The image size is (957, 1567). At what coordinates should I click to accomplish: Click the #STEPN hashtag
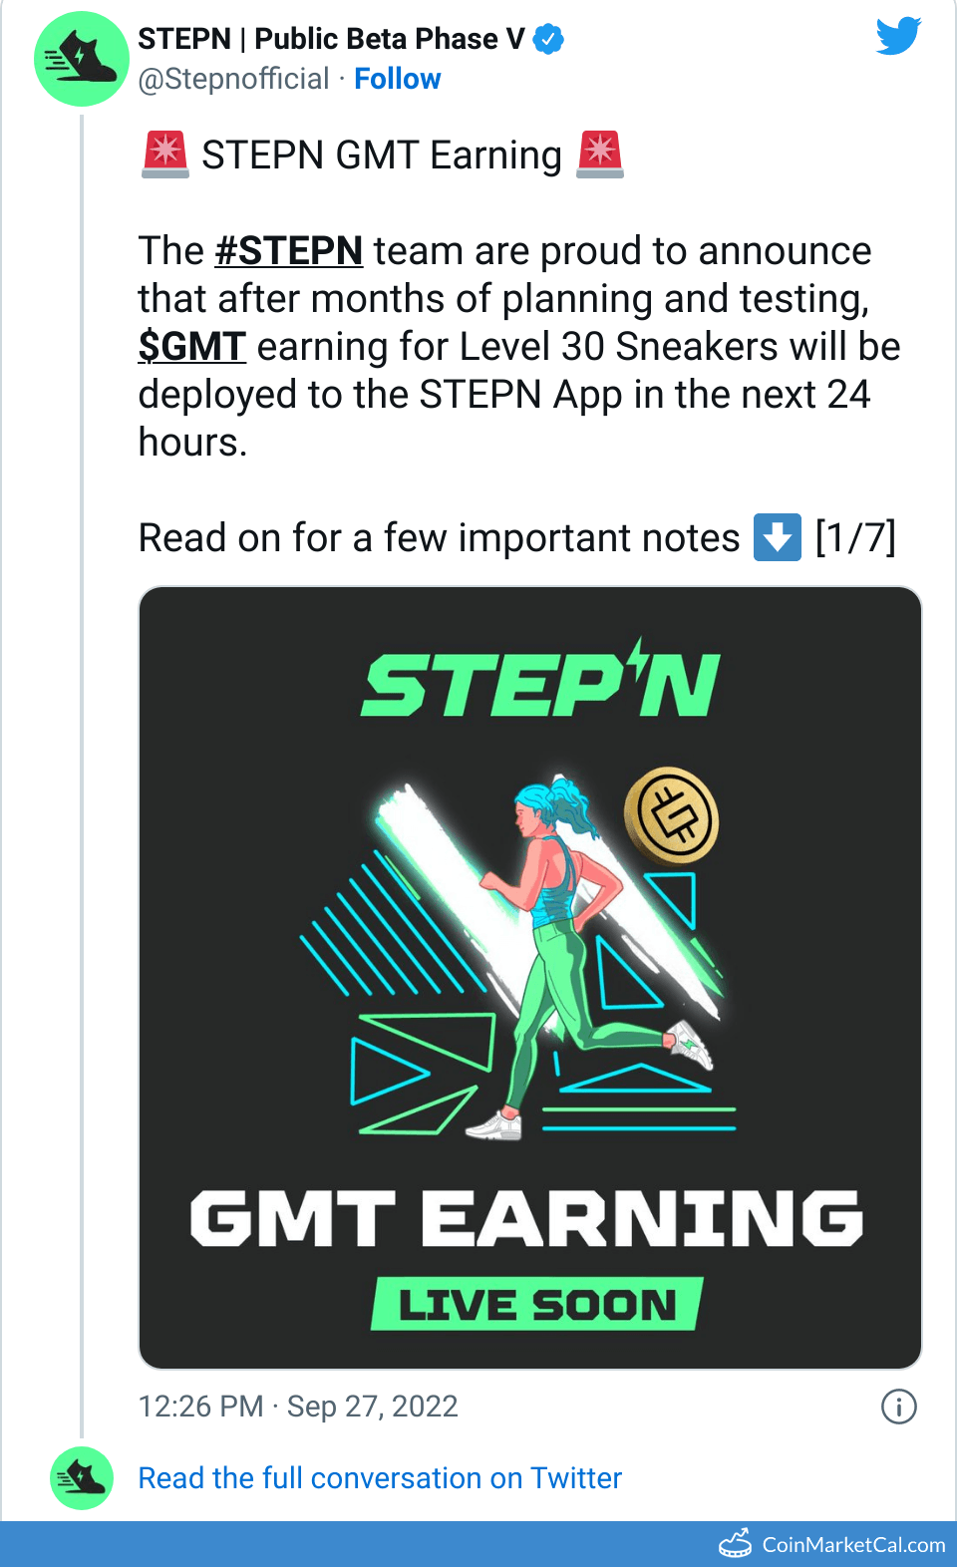[289, 251]
